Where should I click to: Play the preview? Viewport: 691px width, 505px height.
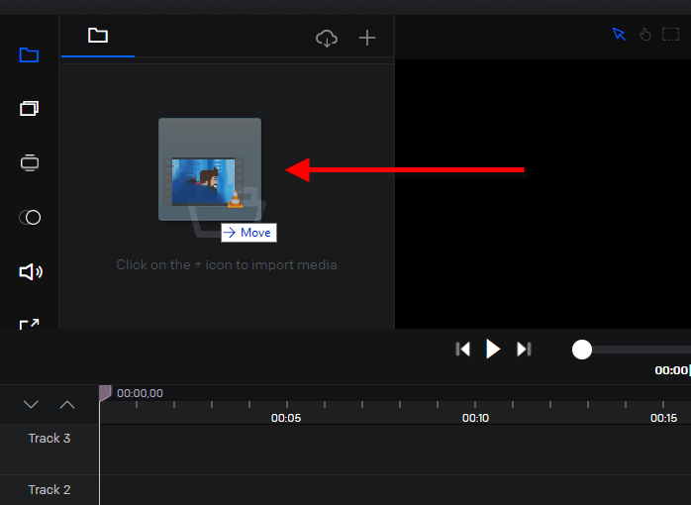493,349
